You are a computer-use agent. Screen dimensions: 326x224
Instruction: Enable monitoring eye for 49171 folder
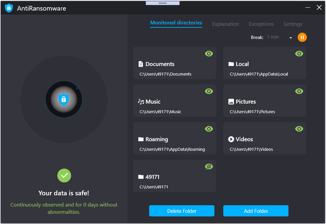coord(209,166)
